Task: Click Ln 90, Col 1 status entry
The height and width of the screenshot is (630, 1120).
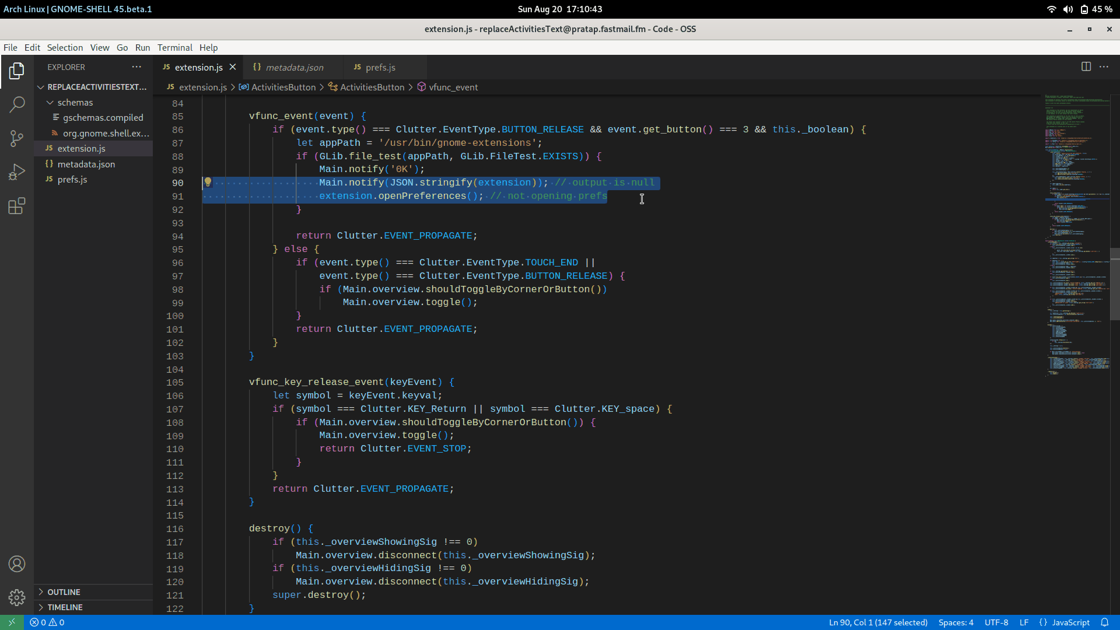Action: coord(878,622)
